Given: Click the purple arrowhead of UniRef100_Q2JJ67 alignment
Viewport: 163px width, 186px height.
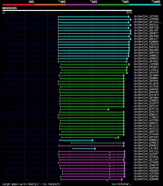Looking at the screenshot, I should 124,160.
